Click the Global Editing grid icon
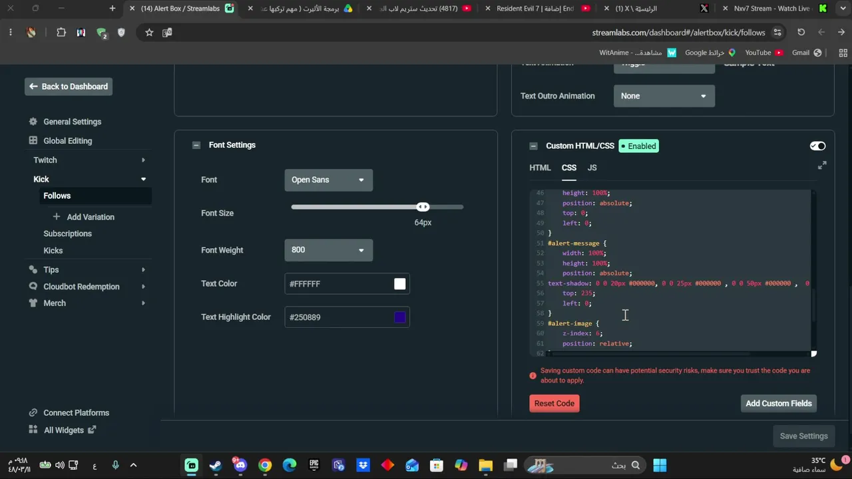Image resolution: width=852 pixels, height=479 pixels. click(x=33, y=140)
